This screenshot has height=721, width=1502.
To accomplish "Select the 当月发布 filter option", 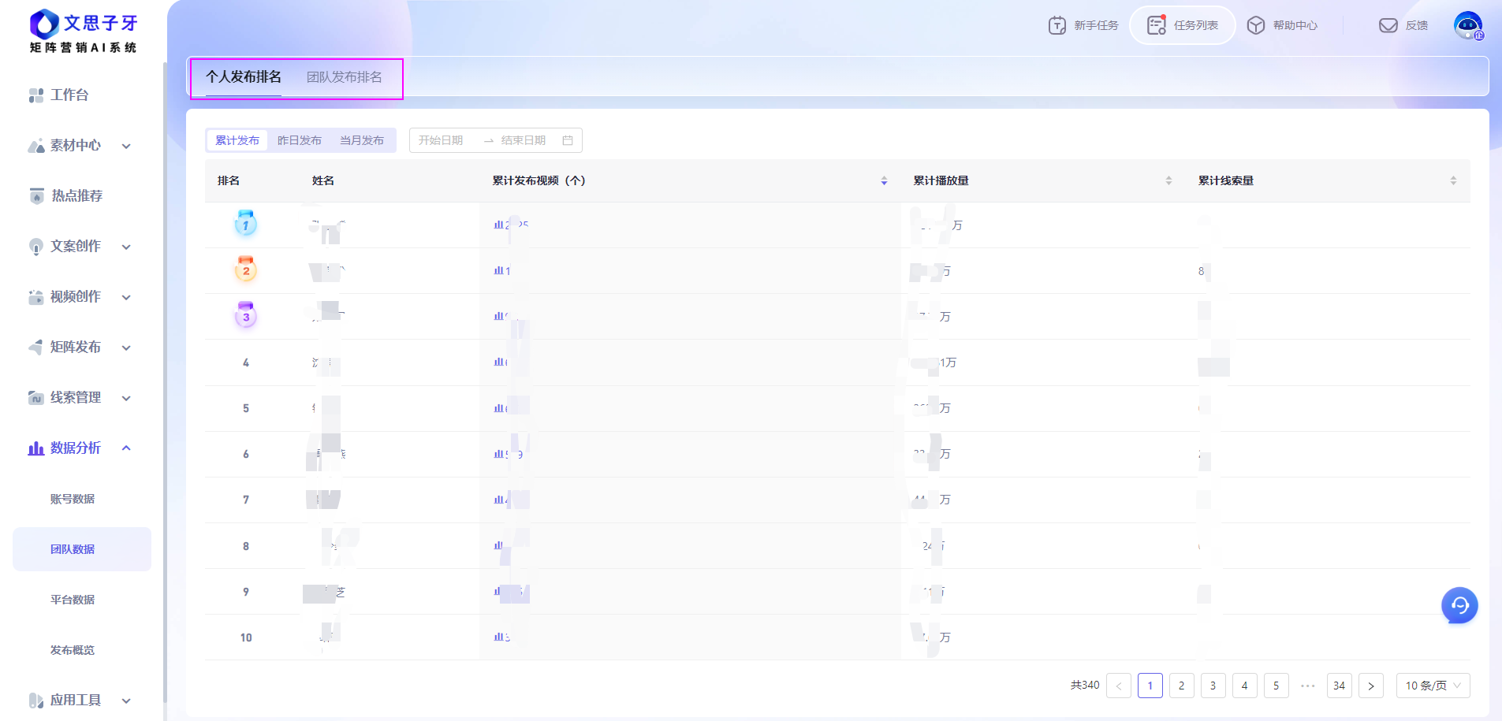I will point(362,140).
